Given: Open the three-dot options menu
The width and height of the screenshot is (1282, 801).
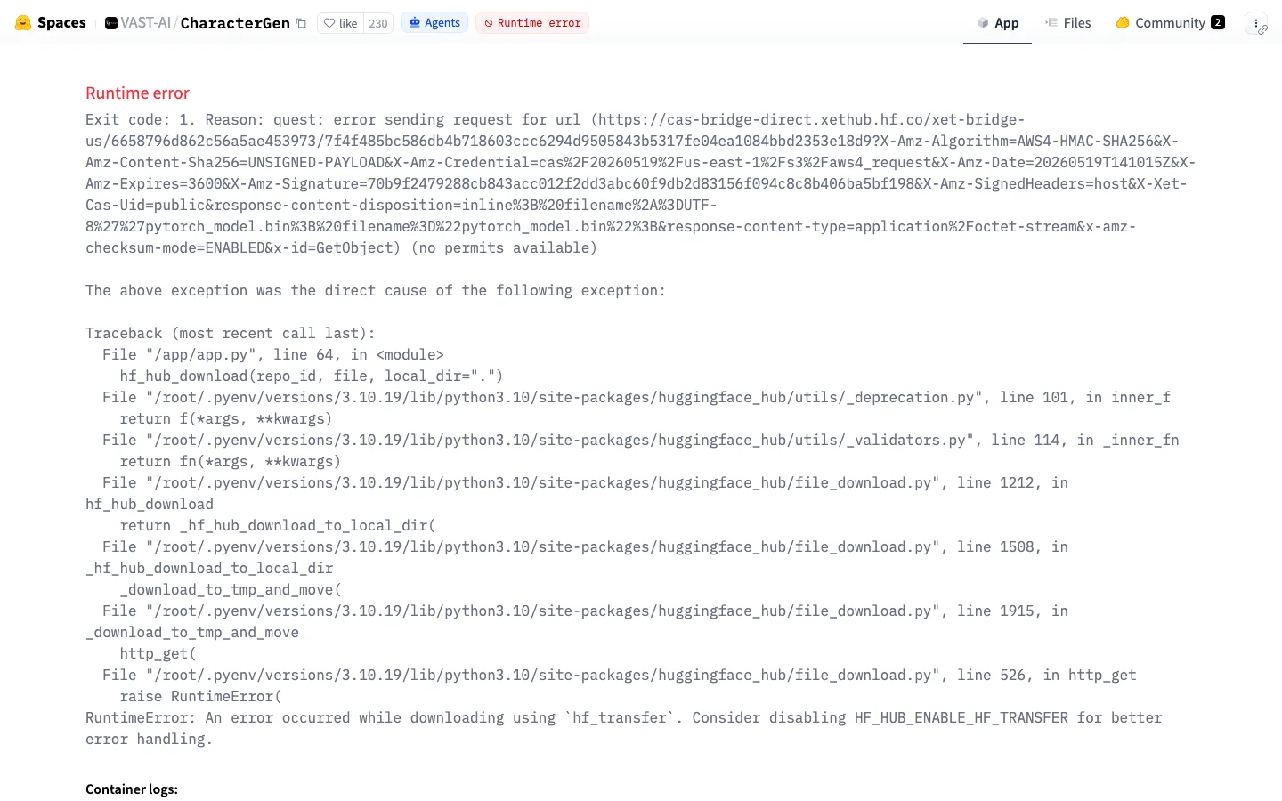Looking at the screenshot, I should pyautogui.click(x=1256, y=23).
